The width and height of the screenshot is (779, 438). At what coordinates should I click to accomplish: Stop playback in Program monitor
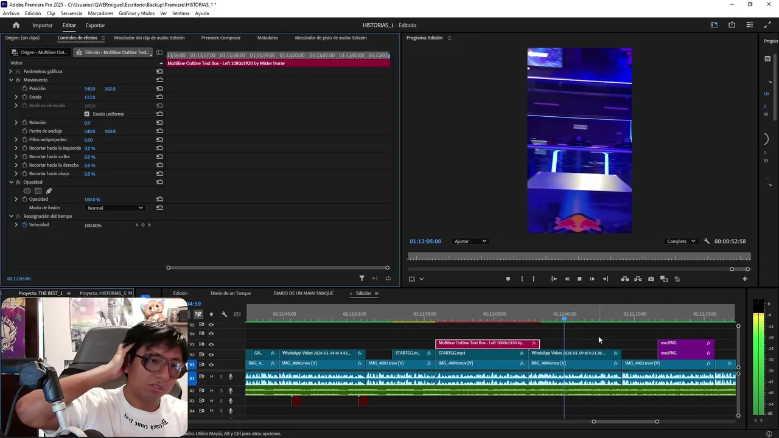pyautogui.click(x=579, y=279)
